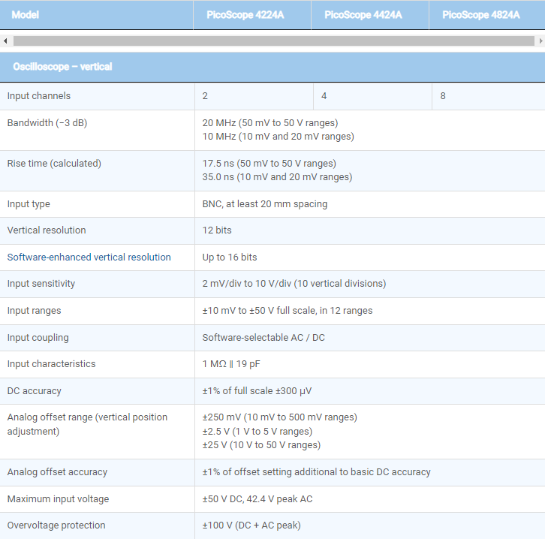The height and width of the screenshot is (539, 545).
Task: Click 35.0 ns (10 mV and 20 mV ranges)
Action: pos(277,177)
